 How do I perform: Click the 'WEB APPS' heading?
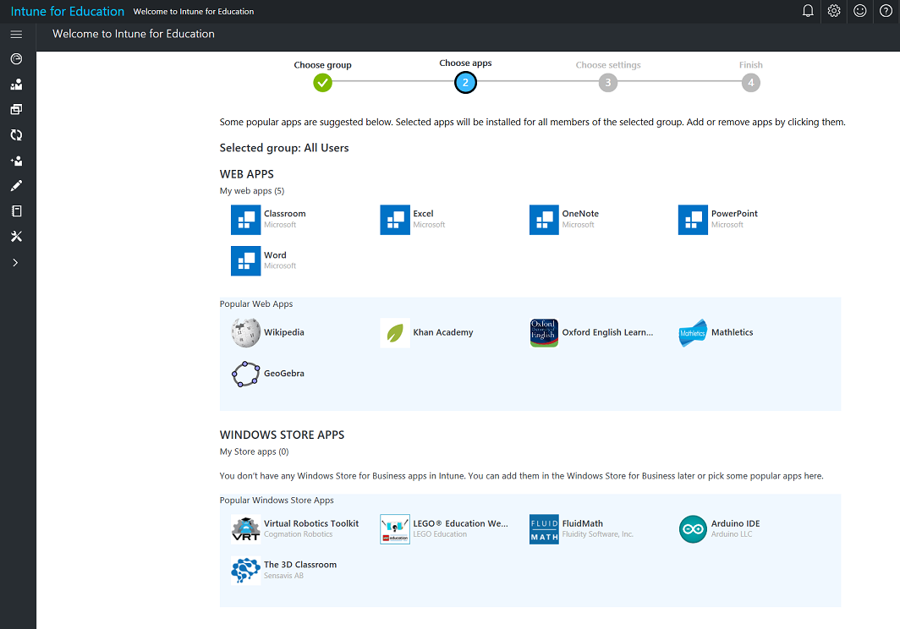tap(247, 174)
